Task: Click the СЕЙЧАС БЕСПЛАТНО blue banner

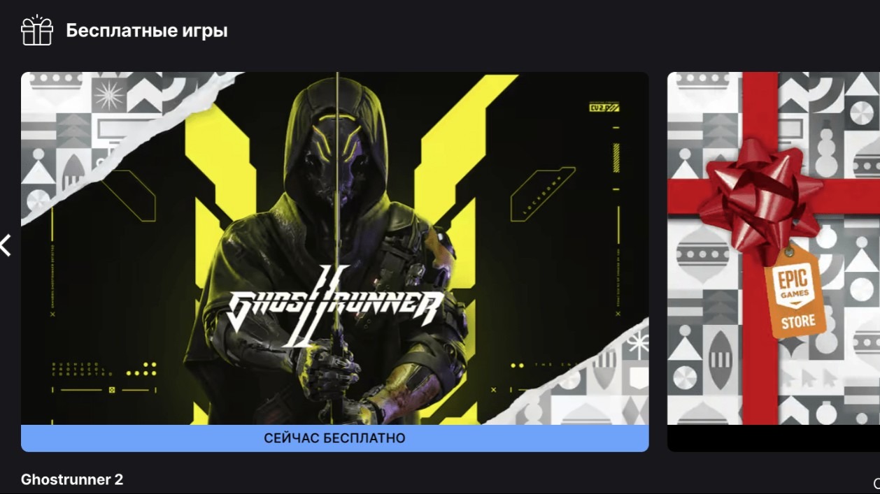Action: pos(335,438)
